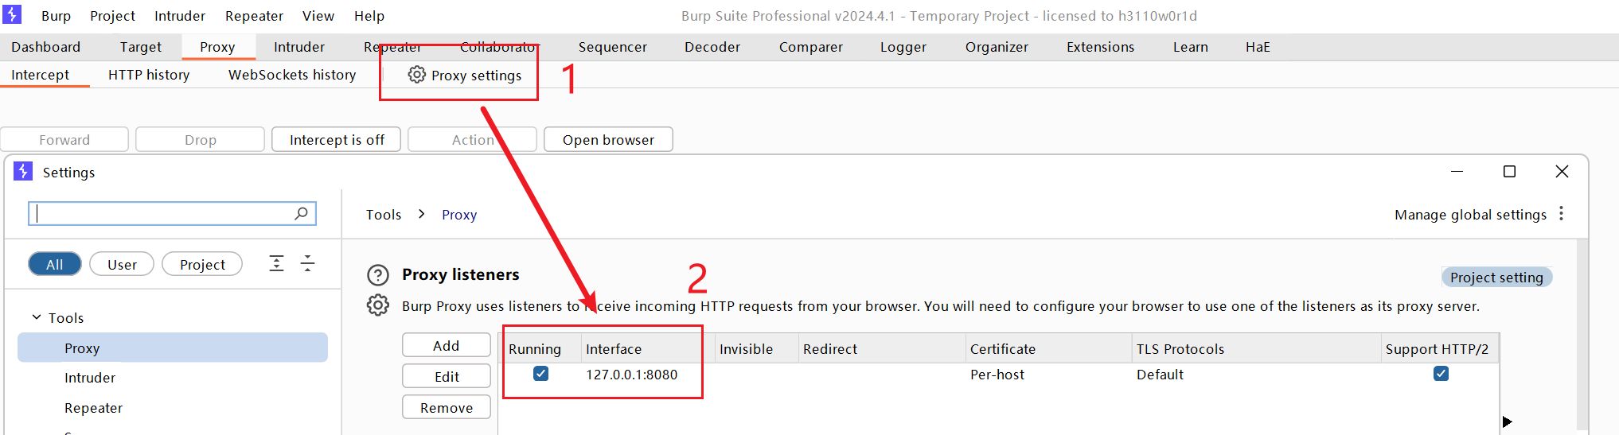This screenshot has height=435, width=1619.
Task: Click Edit for the selected listener
Action: [447, 377]
